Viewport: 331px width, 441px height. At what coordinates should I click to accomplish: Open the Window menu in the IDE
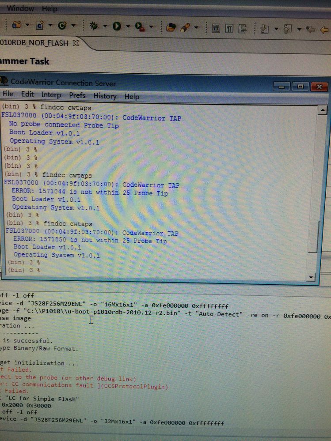[x=20, y=8]
